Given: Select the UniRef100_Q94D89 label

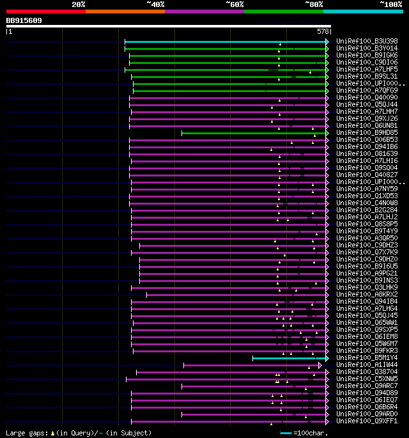Looking at the screenshot, I should tap(367, 393).
